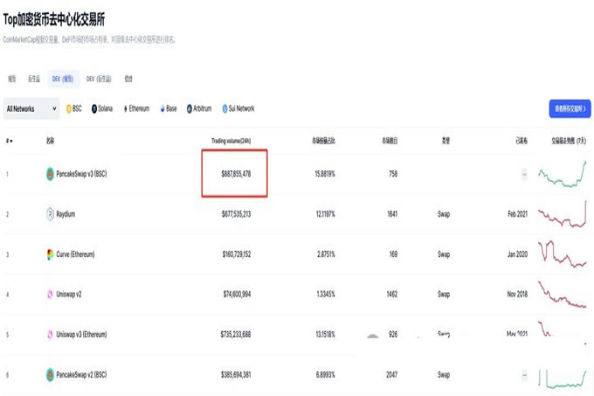594x396 pixels.
Task: Select the Base network filter
Action: pyautogui.click(x=167, y=109)
